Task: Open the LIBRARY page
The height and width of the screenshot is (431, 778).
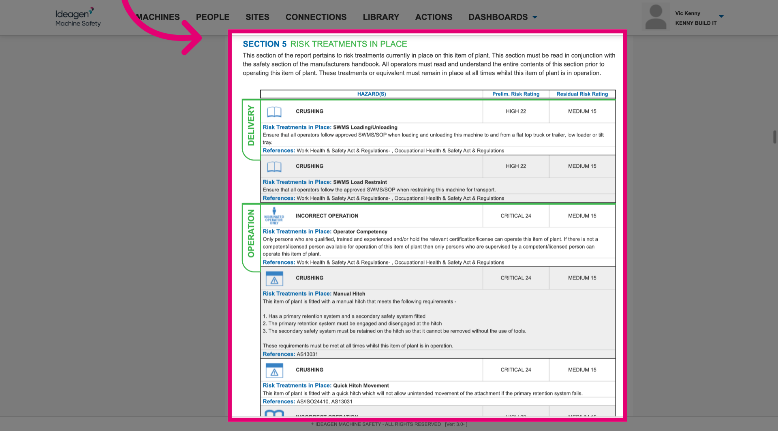Action: (381, 17)
